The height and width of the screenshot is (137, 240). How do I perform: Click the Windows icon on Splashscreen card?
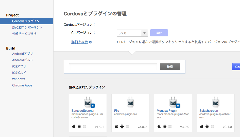(213, 126)
